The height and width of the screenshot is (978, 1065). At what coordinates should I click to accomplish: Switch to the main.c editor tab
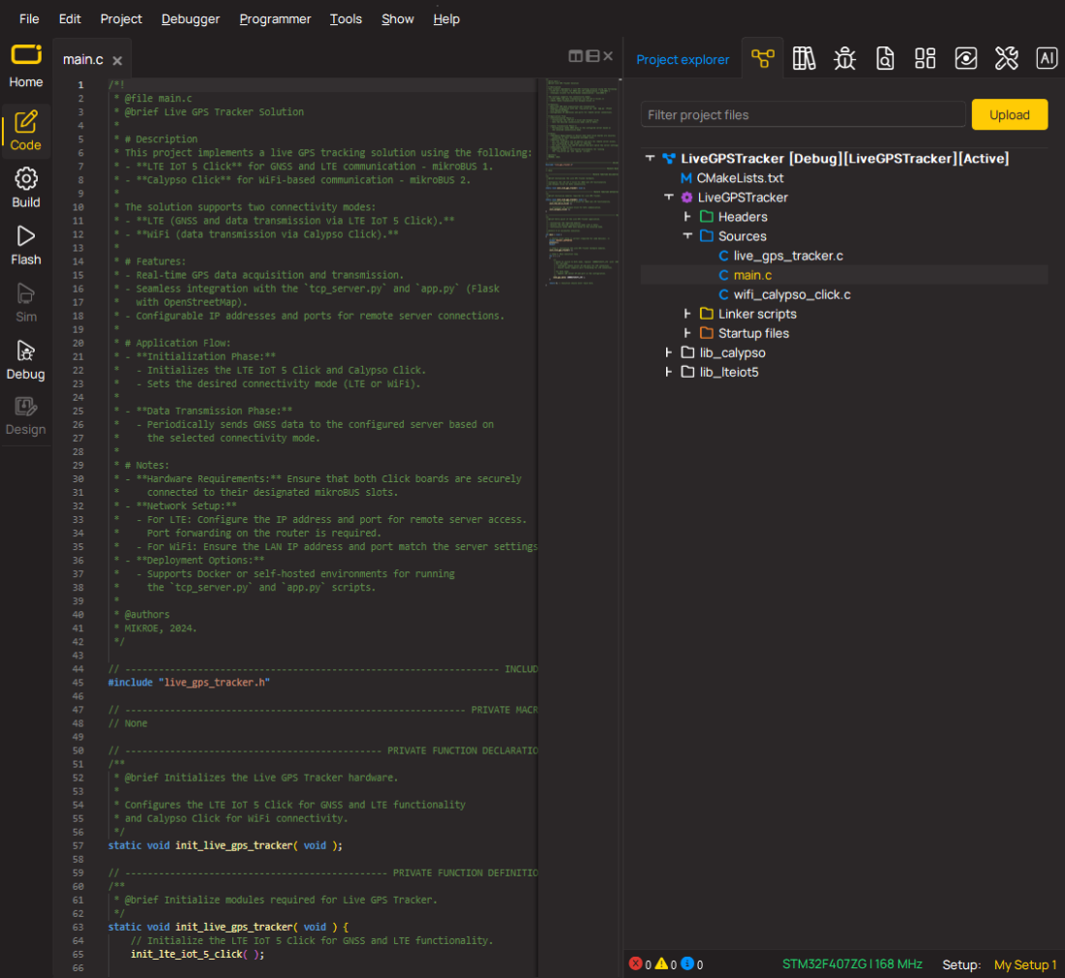83,60
